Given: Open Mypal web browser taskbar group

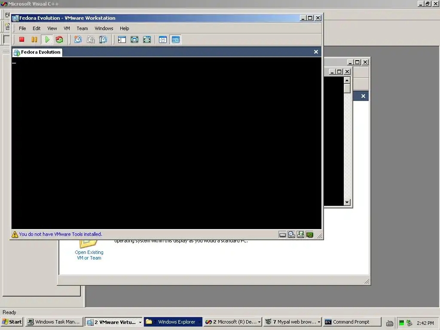Looking at the screenshot, I should [x=292, y=322].
